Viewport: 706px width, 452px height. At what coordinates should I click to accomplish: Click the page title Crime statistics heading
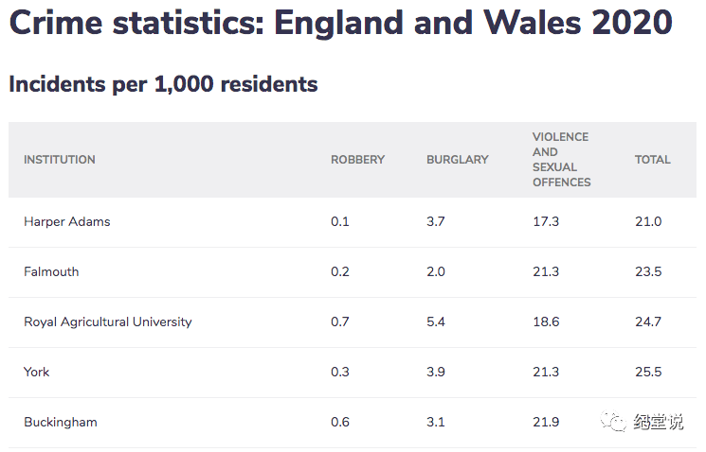[341, 23]
